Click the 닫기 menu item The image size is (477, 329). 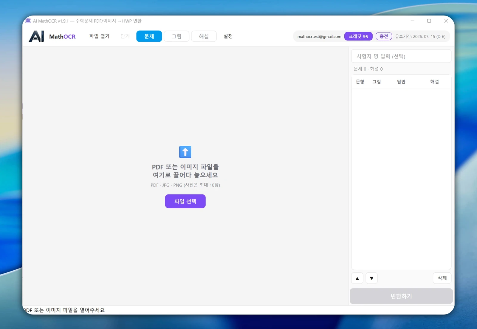(125, 36)
